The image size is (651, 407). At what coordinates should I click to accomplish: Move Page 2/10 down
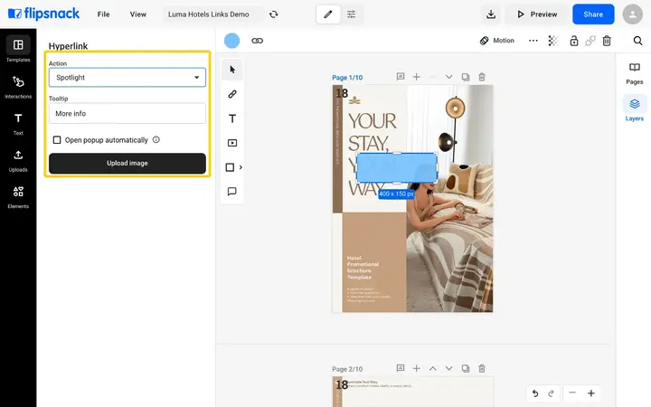(x=448, y=368)
